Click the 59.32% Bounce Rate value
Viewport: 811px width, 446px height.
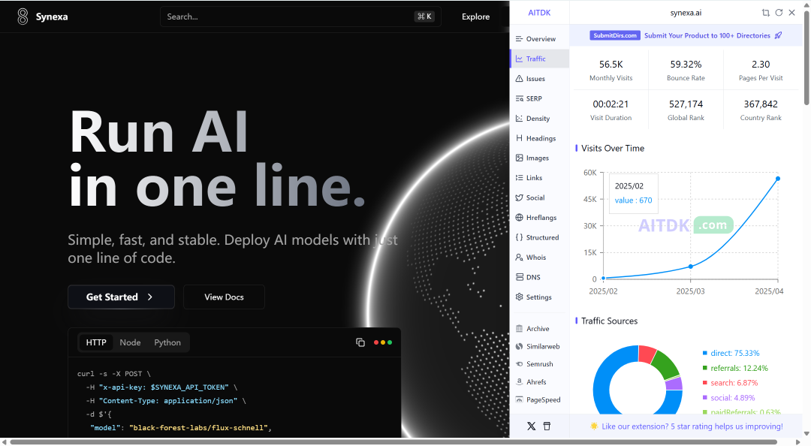[686, 64]
